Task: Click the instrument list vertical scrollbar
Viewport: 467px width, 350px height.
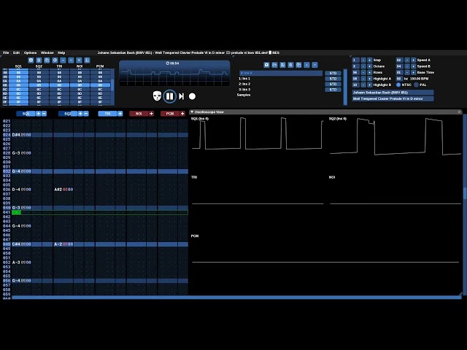Action: point(345,87)
